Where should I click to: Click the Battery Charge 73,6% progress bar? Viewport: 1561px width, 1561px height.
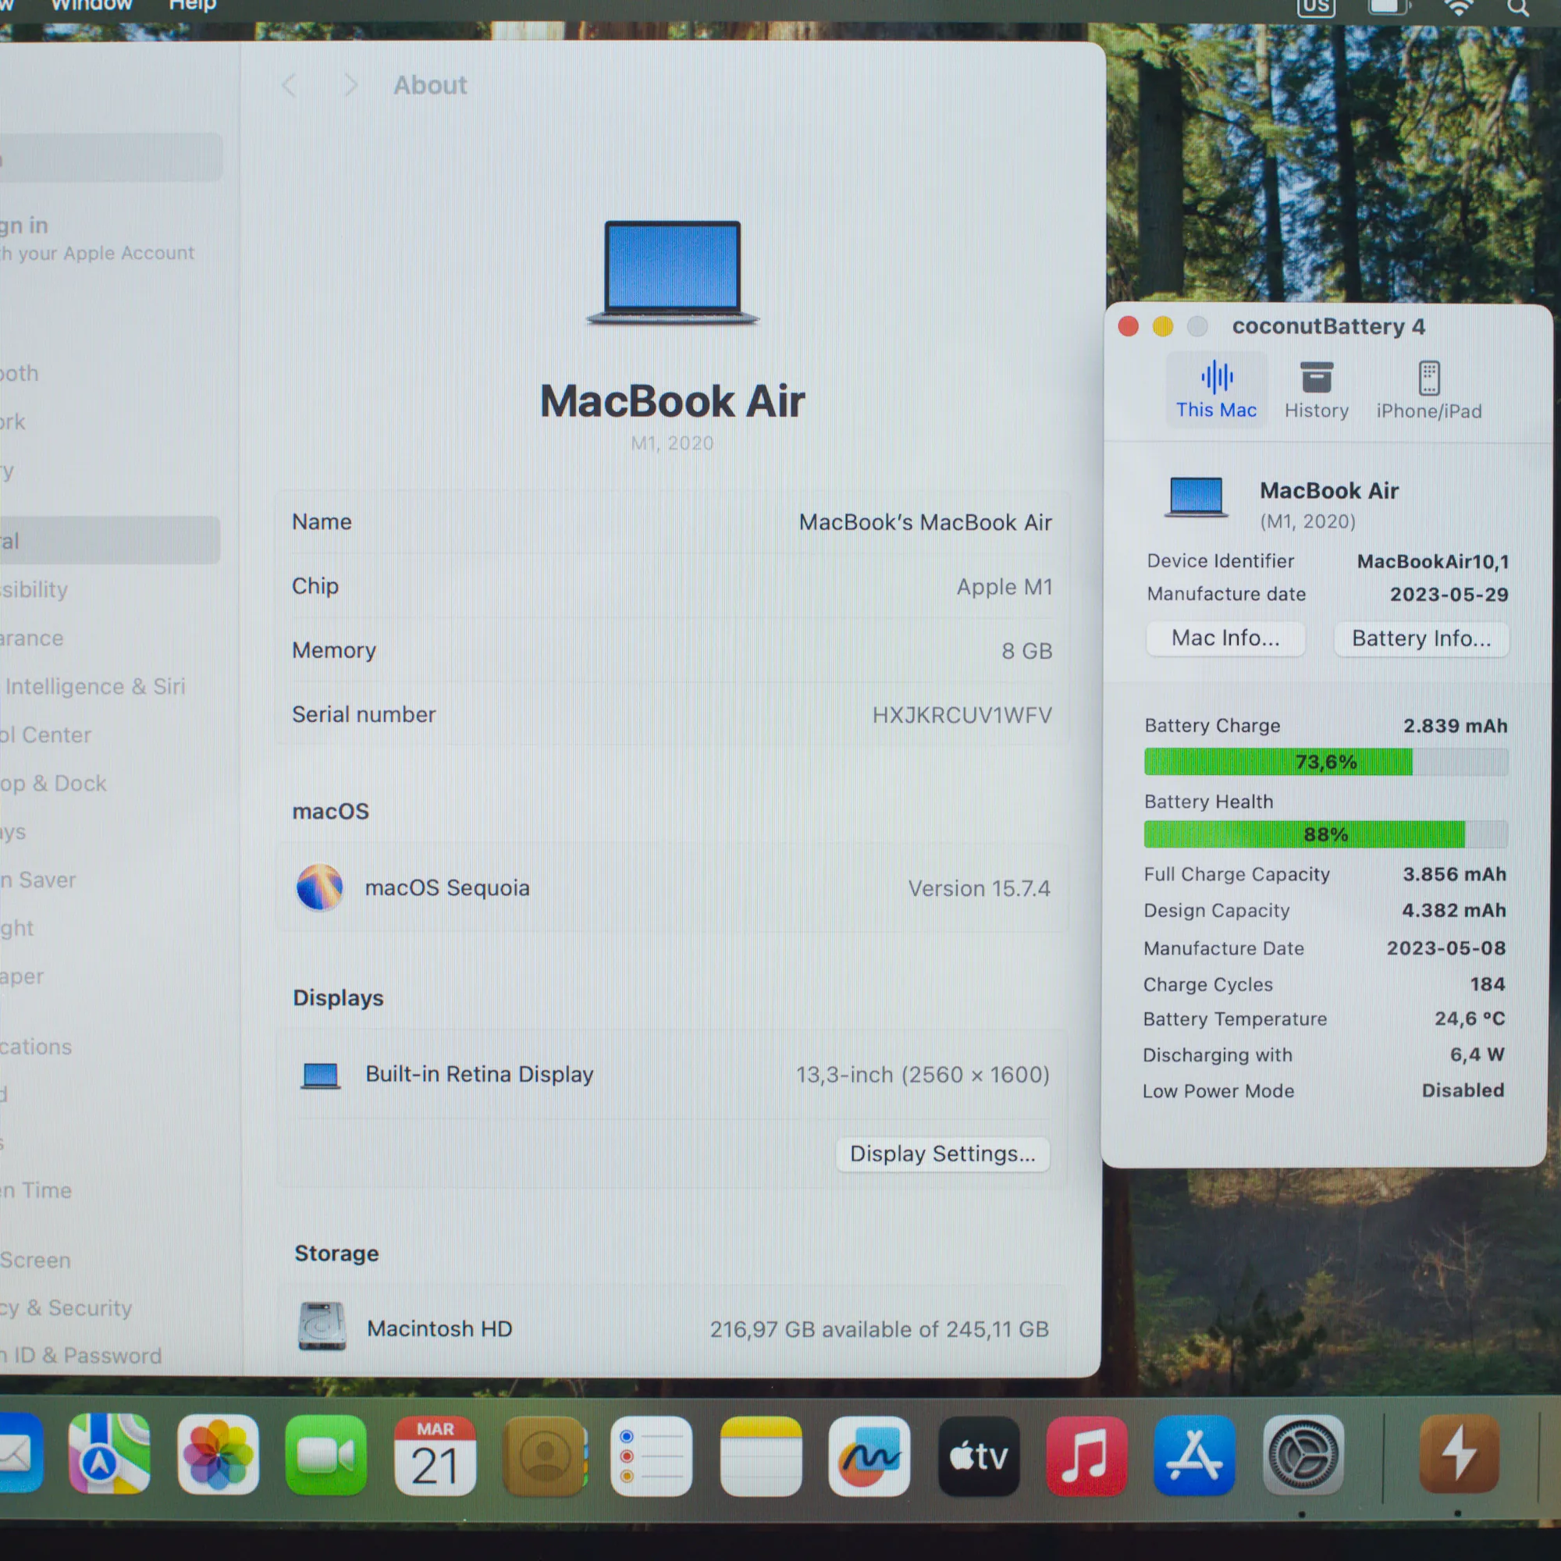click(x=1326, y=762)
